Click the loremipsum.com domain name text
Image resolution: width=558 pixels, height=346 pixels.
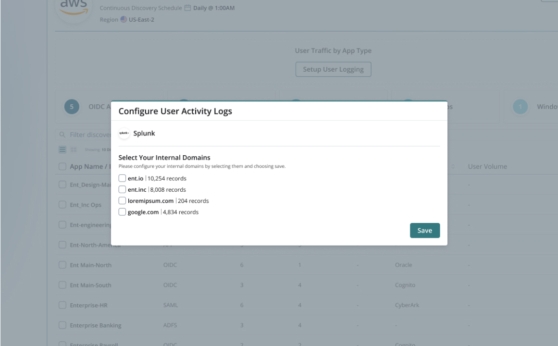point(150,201)
